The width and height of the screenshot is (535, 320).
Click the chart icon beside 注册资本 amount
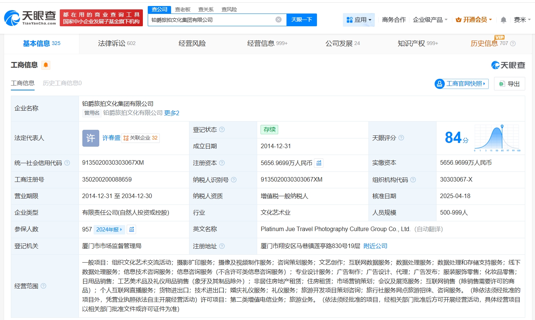[318, 163]
